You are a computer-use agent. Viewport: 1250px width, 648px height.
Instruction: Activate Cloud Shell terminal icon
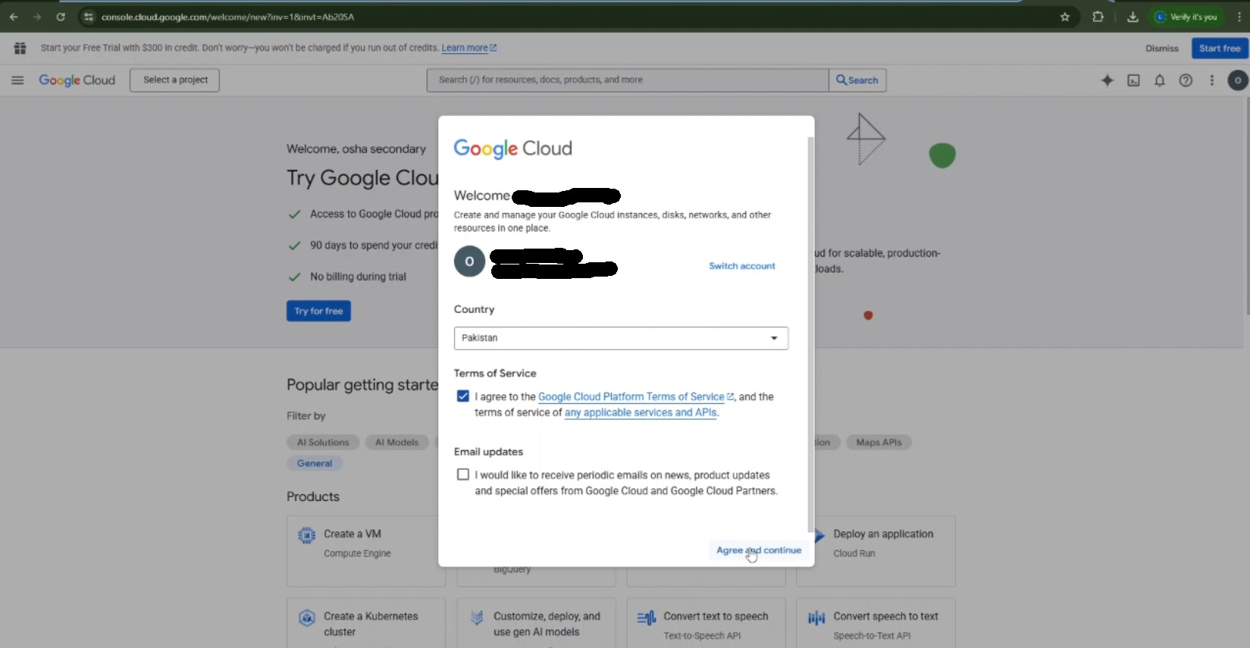click(1133, 80)
